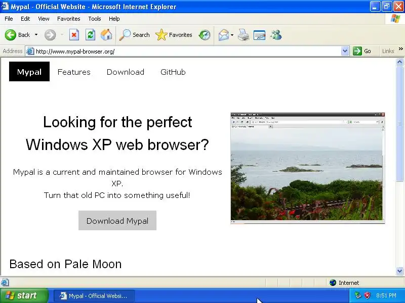Open the Help menu

[114, 19]
